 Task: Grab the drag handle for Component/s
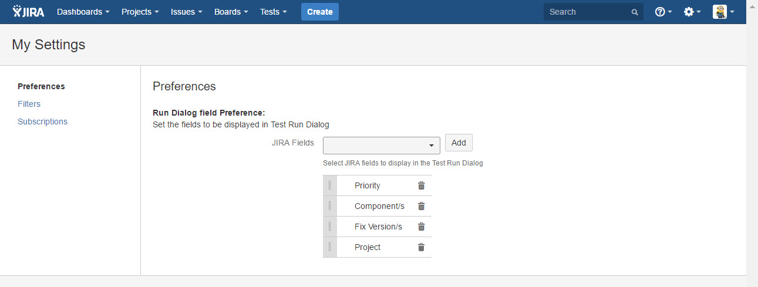pyautogui.click(x=330, y=206)
